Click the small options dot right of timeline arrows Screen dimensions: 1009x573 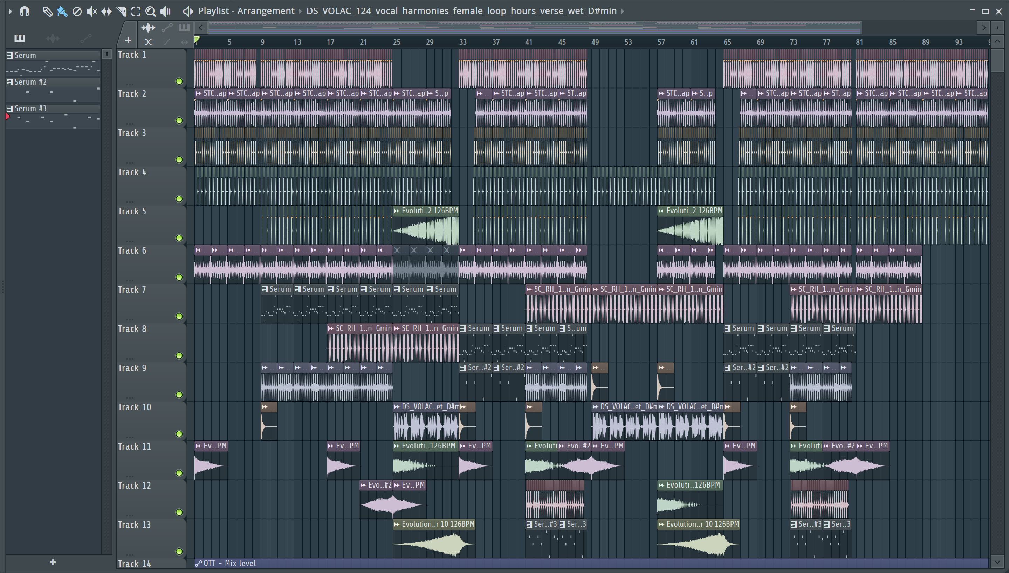997,28
